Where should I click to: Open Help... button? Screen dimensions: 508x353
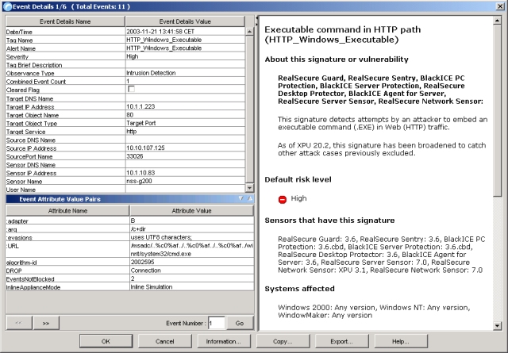click(400, 341)
